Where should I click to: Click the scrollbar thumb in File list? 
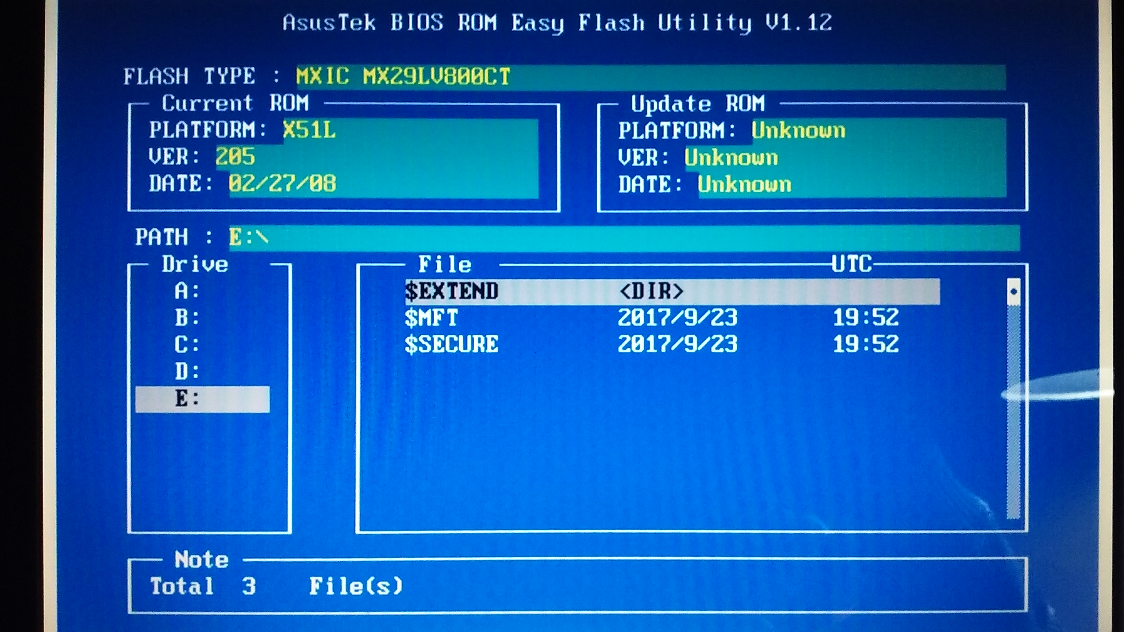click(1013, 292)
